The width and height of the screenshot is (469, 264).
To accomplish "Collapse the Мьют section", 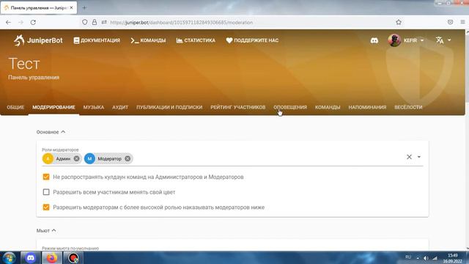I will point(46,230).
